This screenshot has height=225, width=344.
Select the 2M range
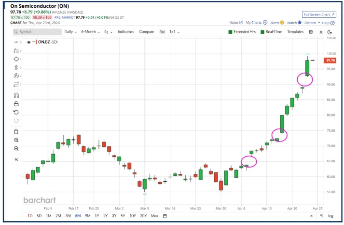coord(58,216)
